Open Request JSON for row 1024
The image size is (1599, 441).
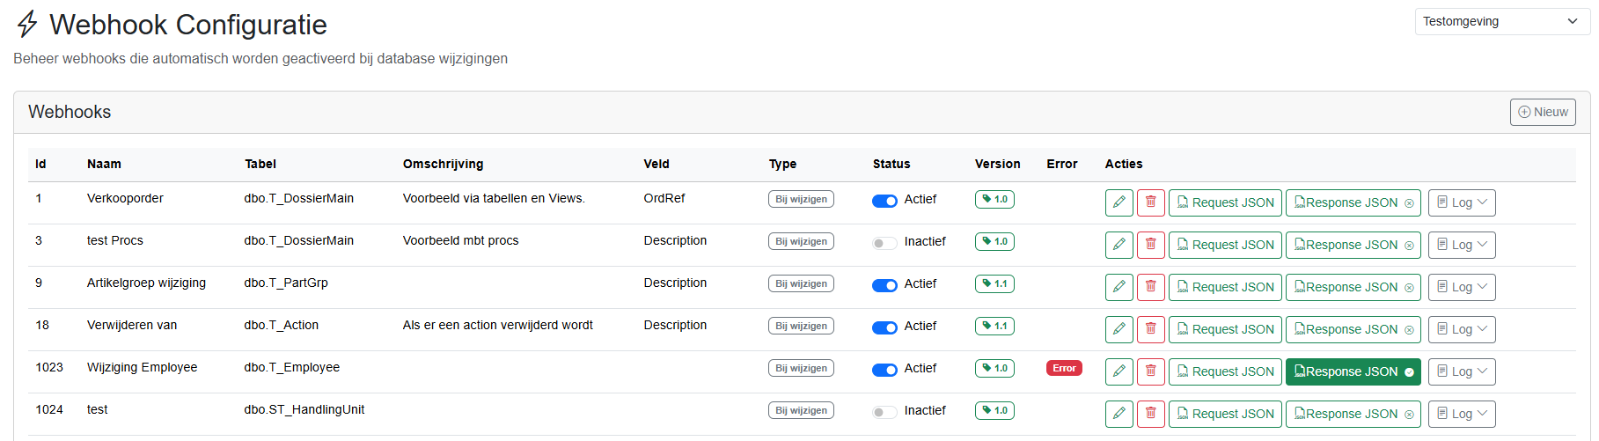(1225, 414)
